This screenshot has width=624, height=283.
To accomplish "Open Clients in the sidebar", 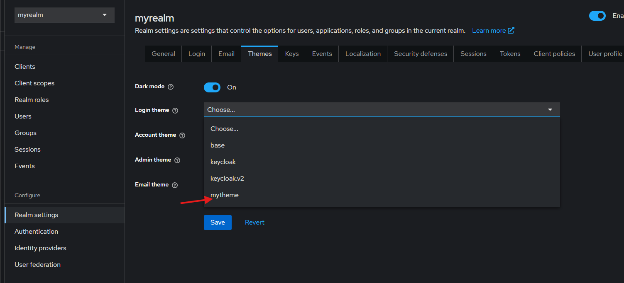I will click(x=65, y=67).
